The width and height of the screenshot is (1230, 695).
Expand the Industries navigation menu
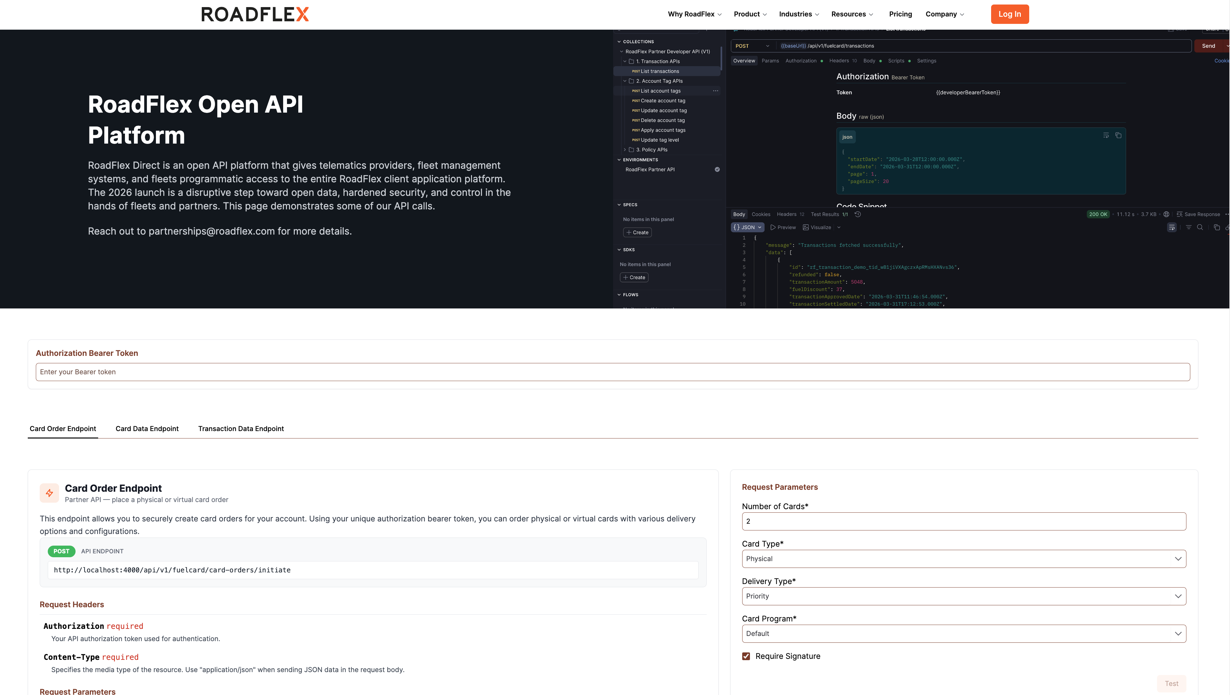pyautogui.click(x=799, y=14)
